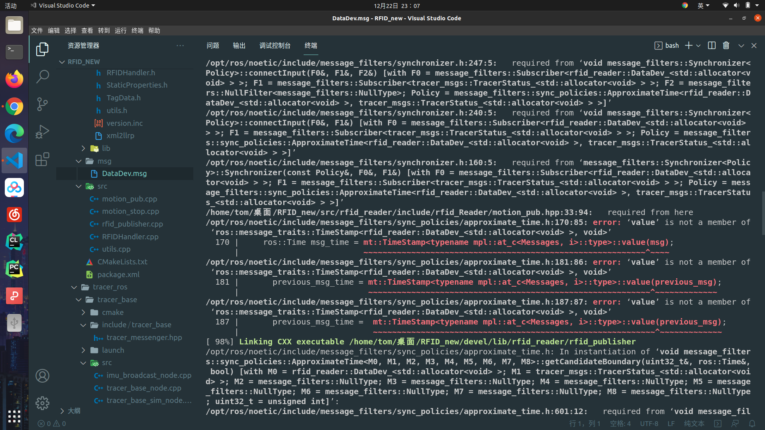Split the terminal panel
The height and width of the screenshot is (430, 765).
tap(712, 46)
